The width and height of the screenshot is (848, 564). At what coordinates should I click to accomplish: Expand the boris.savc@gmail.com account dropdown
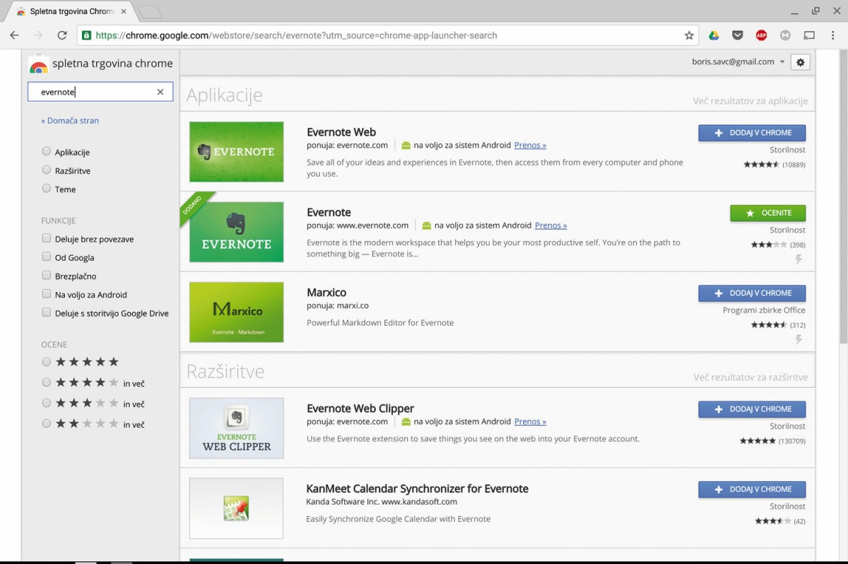[x=738, y=61]
